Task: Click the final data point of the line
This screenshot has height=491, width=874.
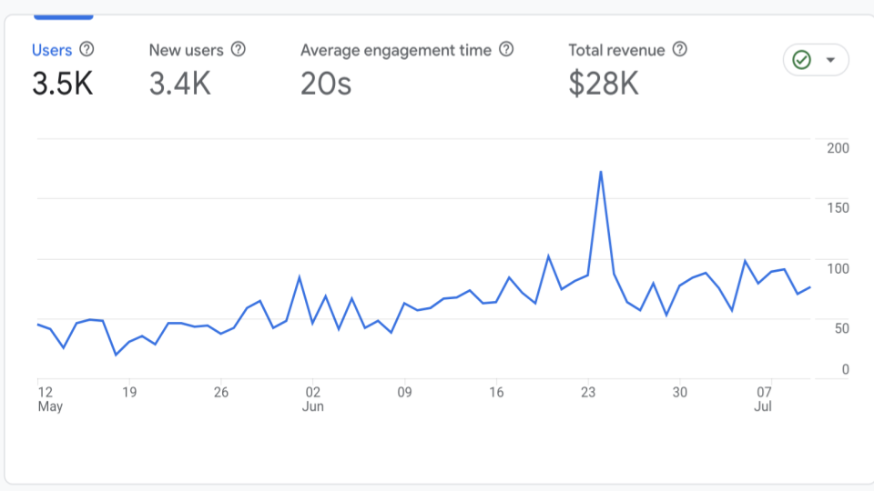Action: (x=810, y=286)
